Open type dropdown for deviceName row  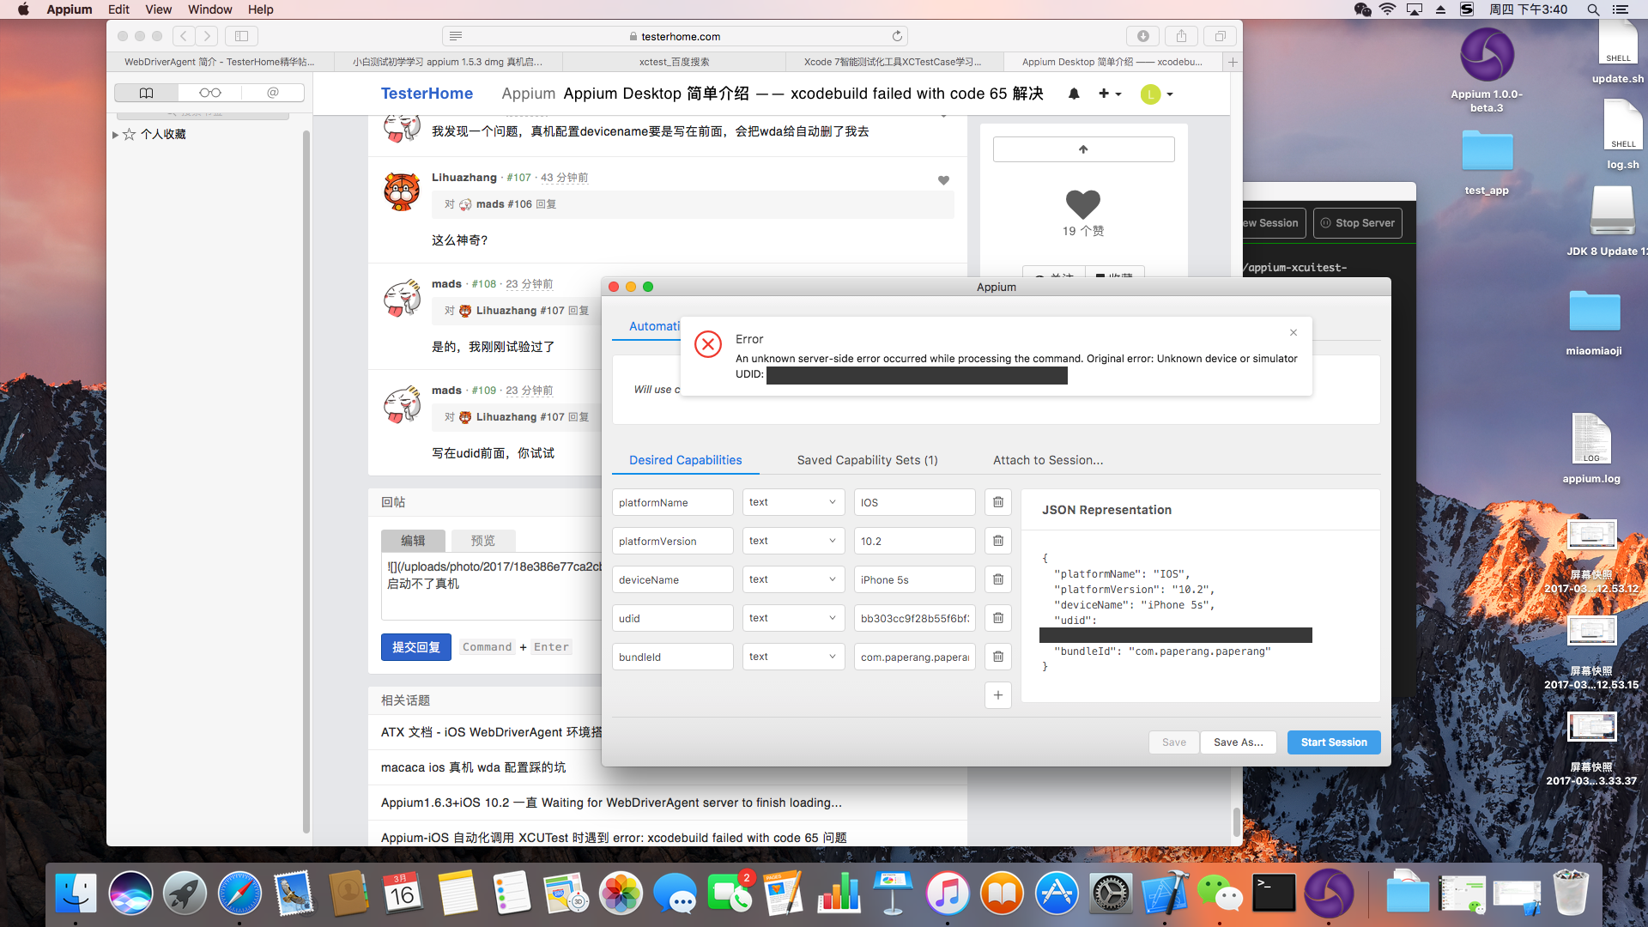point(793,579)
